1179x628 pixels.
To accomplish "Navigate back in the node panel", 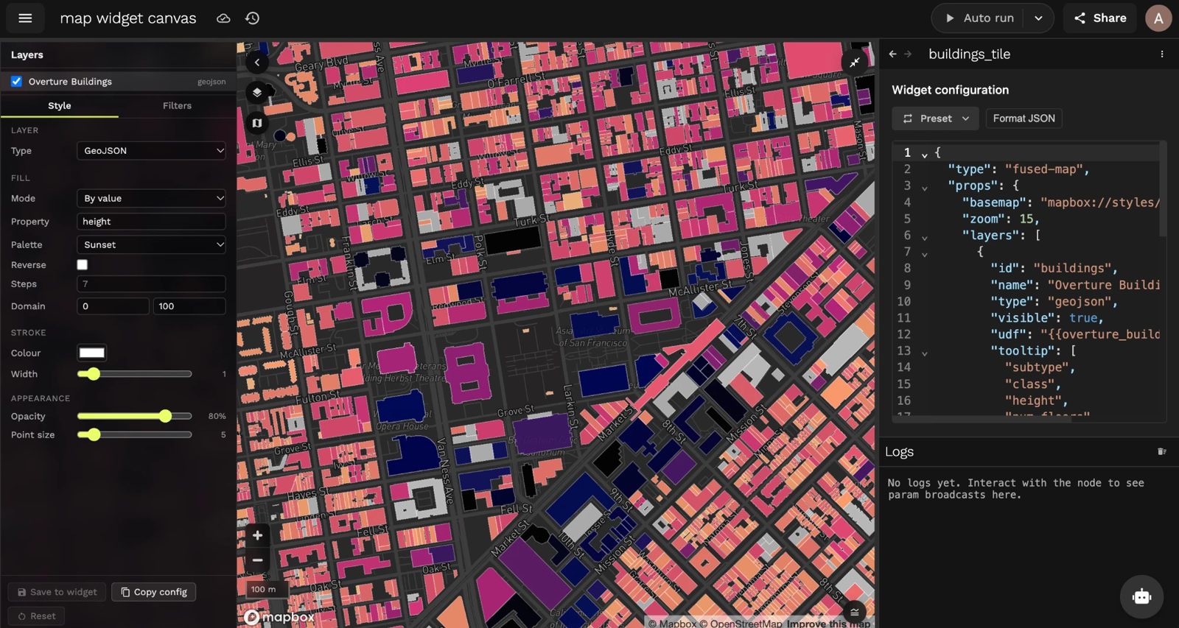I will click(x=892, y=54).
